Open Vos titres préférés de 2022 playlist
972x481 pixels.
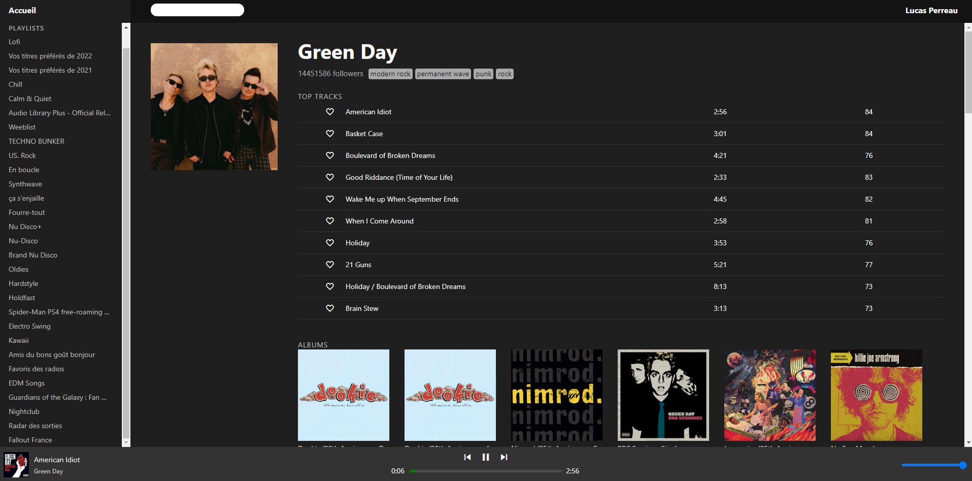[x=50, y=56]
